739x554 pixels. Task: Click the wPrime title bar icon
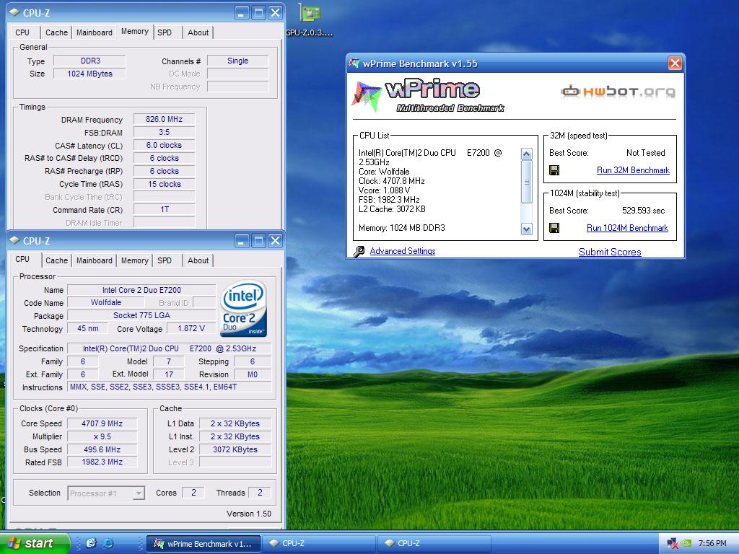pos(354,63)
